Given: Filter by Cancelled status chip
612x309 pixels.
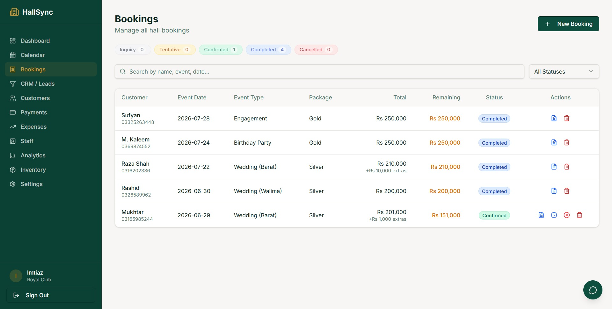Looking at the screenshot, I should (x=316, y=50).
